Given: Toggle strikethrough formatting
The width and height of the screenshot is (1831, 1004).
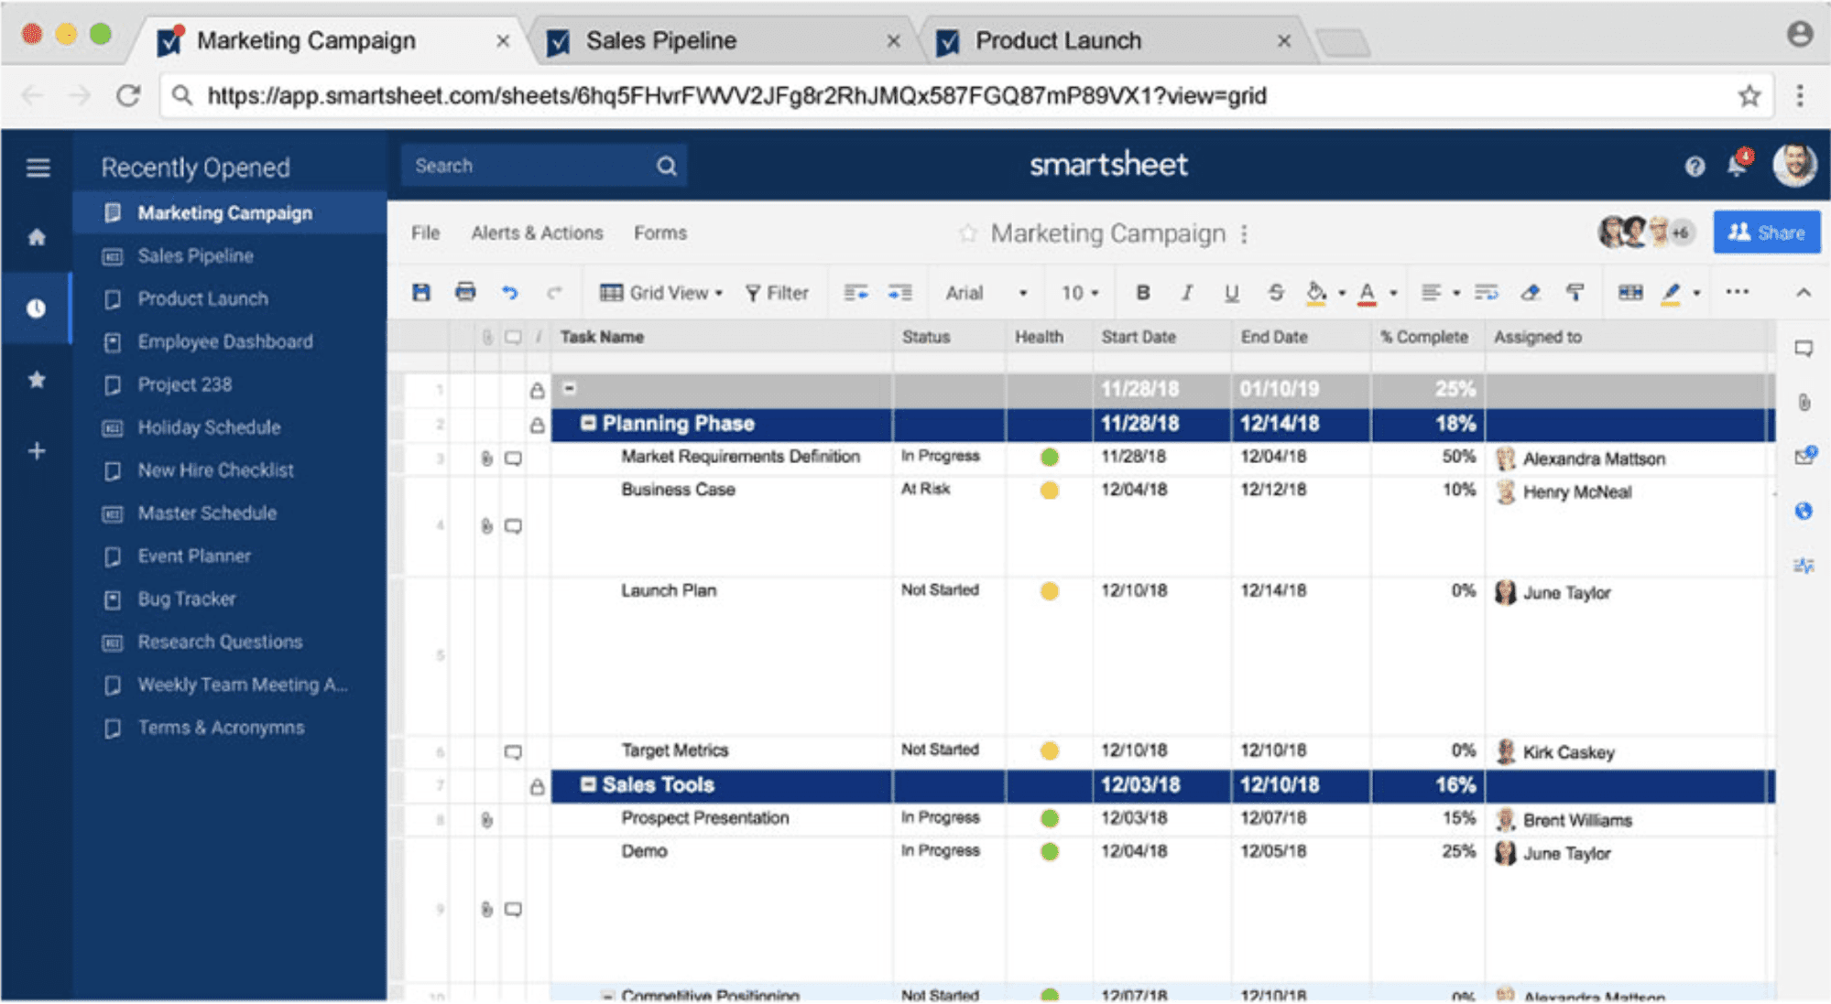Looking at the screenshot, I should click(x=1276, y=293).
